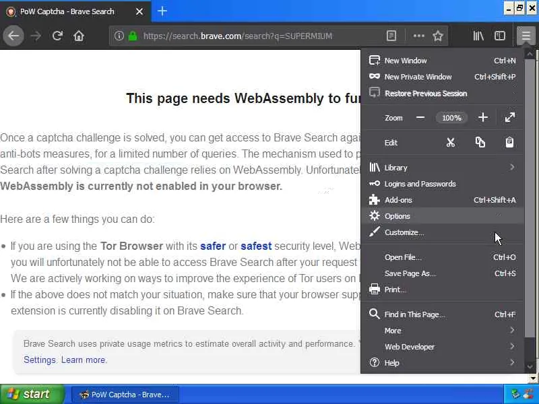Expand the More submenu
Screen dimensions: 539x404
[x=443, y=331]
